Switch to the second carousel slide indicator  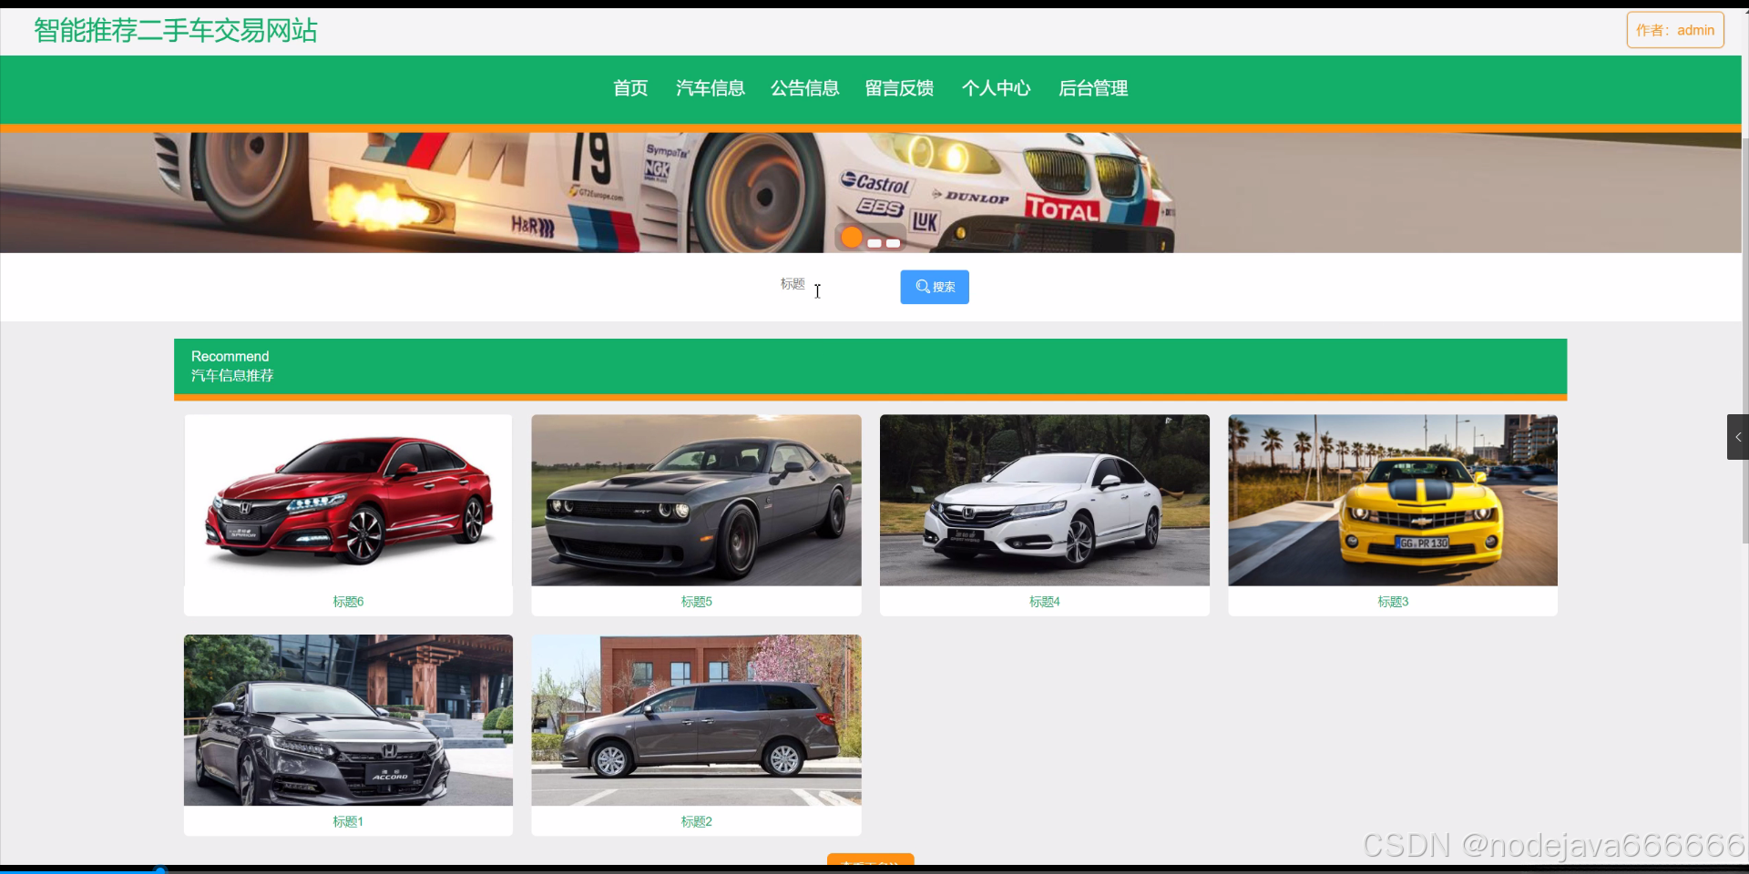pyautogui.click(x=874, y=243)
